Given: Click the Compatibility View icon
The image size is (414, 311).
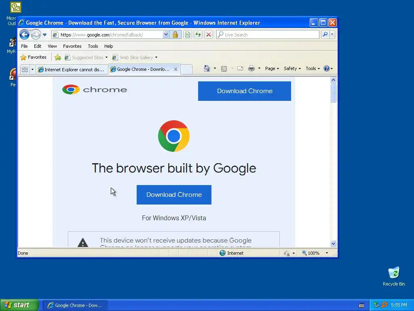Looking at the screenshot, I should (188, 35).
